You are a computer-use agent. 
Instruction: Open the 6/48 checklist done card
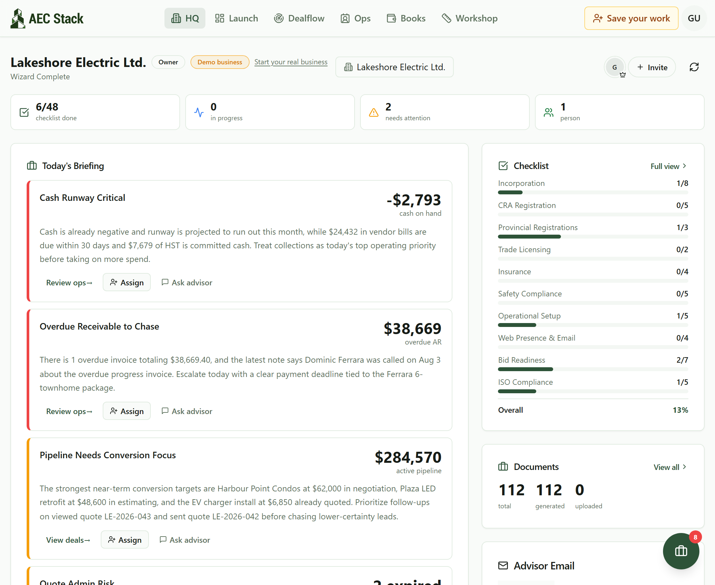[95, 112]
